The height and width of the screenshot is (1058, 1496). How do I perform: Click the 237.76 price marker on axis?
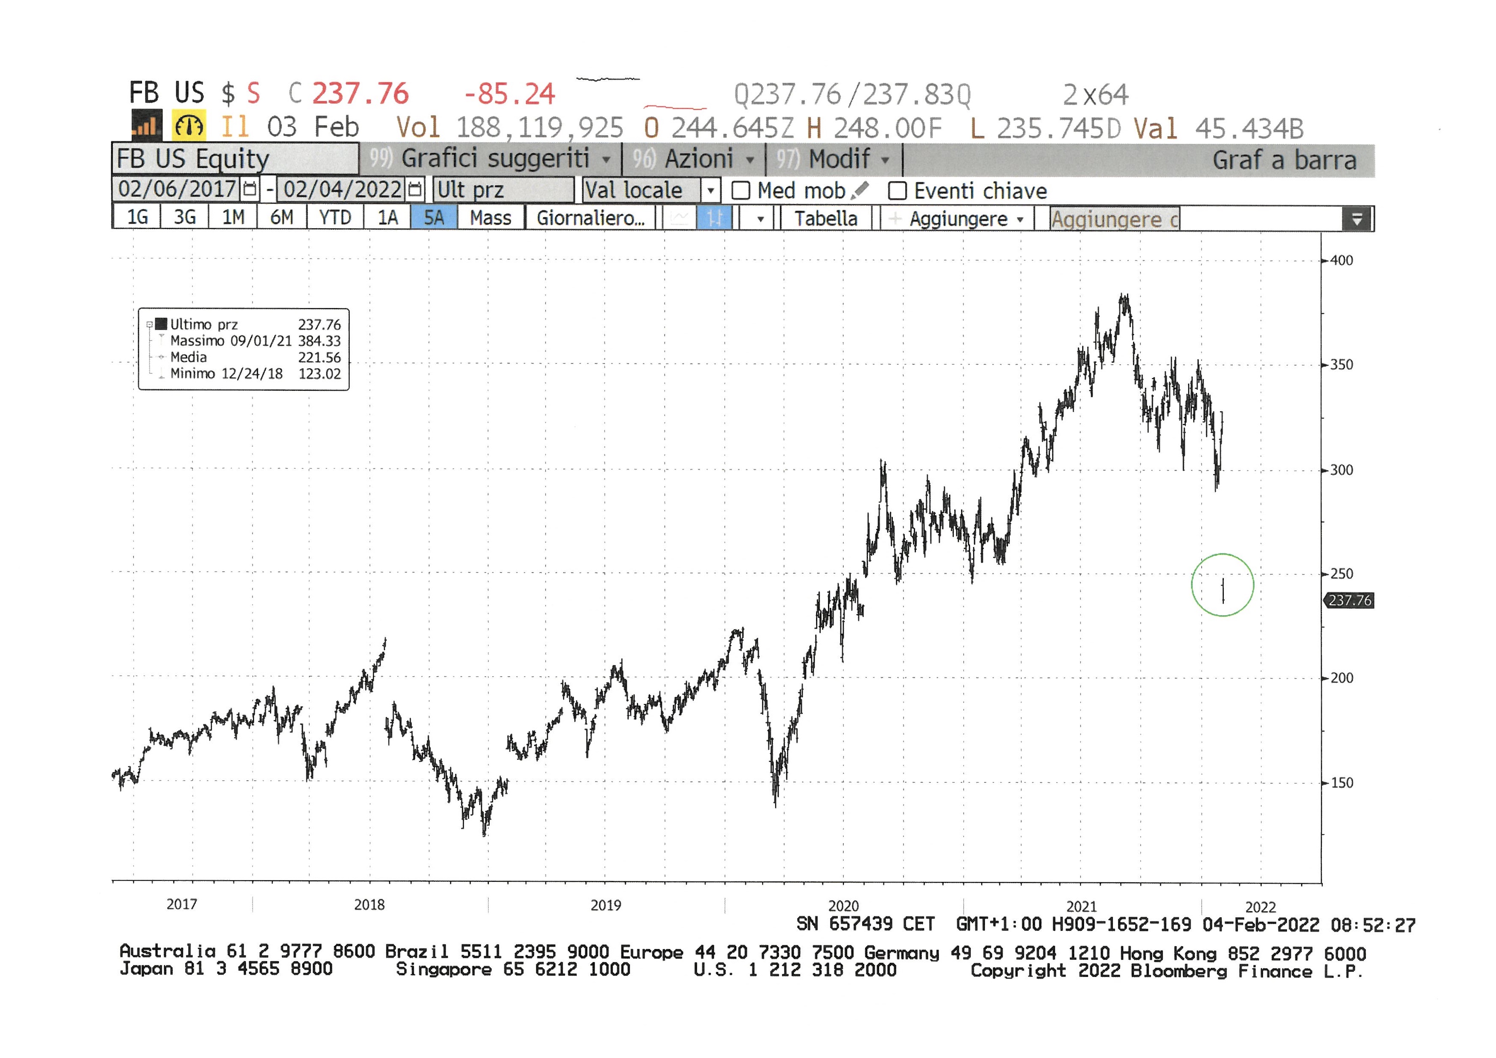point(1349,600)
